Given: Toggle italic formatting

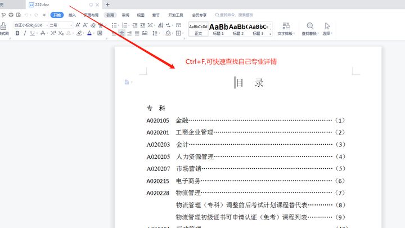Looking at the screenshot, I should point(25,33).
